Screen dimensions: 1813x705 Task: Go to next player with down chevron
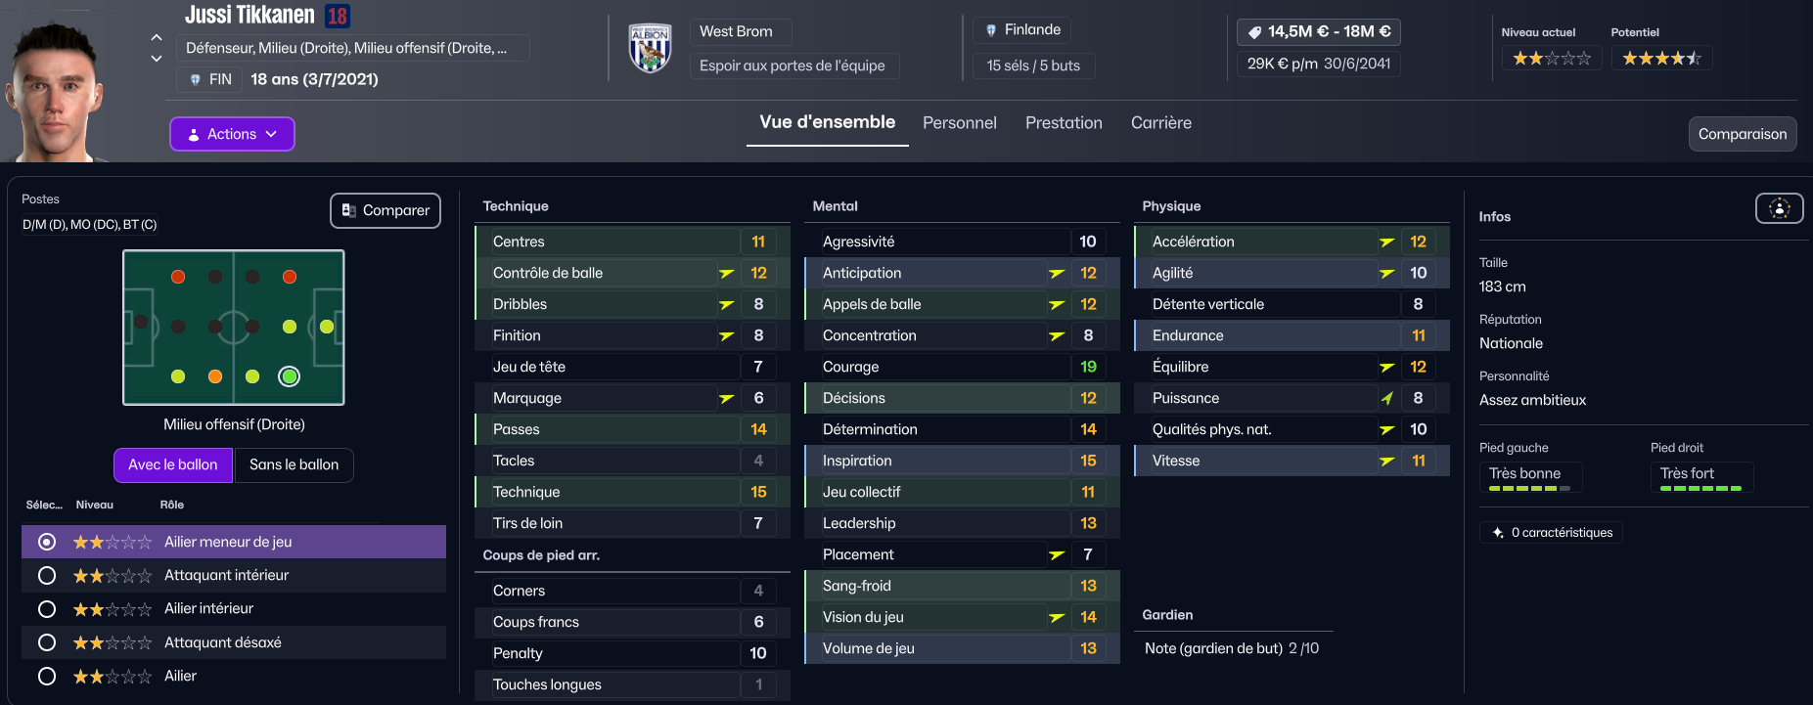[157, 59]
